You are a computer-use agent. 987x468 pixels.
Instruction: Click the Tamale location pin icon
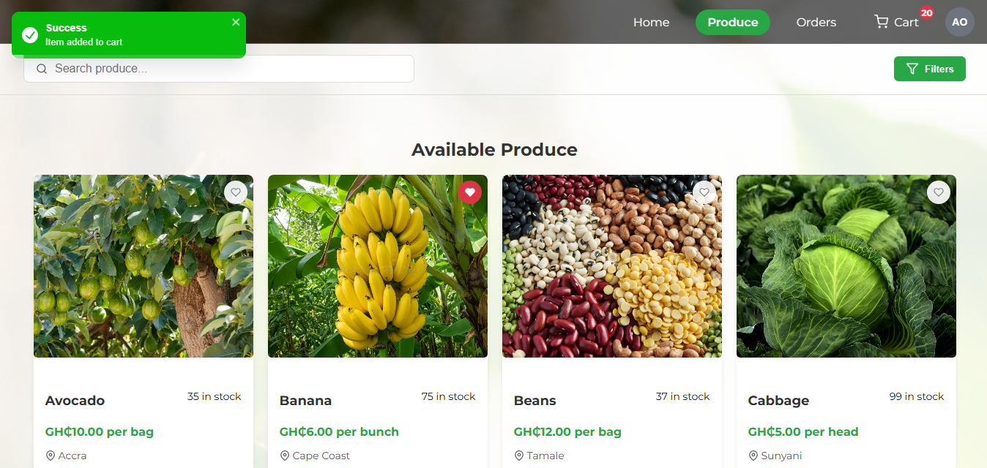[x=519, y=456]
